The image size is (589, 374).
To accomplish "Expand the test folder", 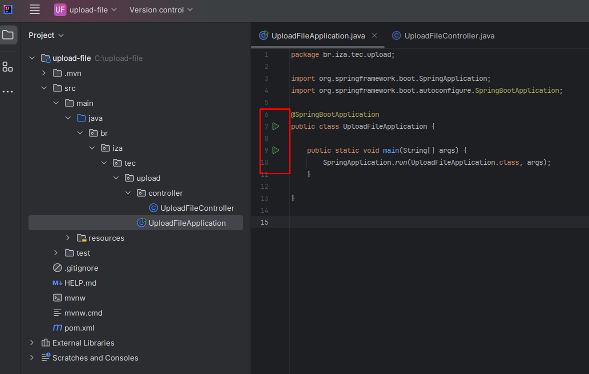I will 56,253.
